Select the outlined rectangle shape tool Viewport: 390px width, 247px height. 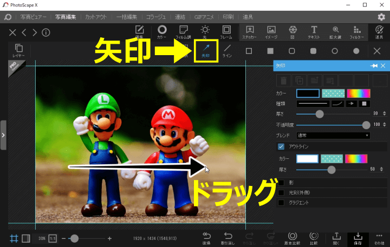pos(249,51)
